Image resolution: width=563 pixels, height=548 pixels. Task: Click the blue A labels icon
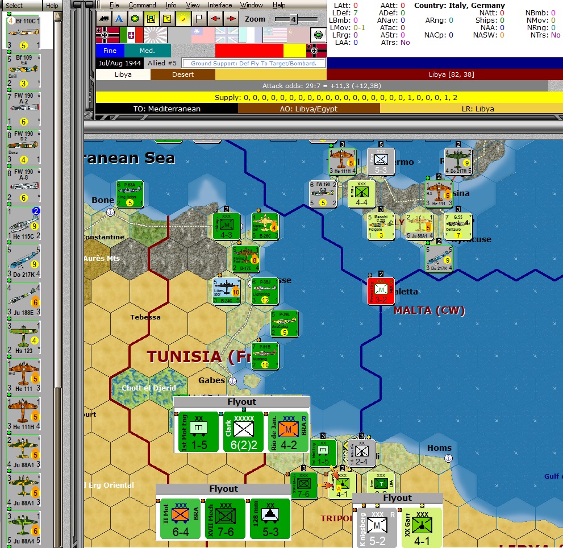(119, 19)
